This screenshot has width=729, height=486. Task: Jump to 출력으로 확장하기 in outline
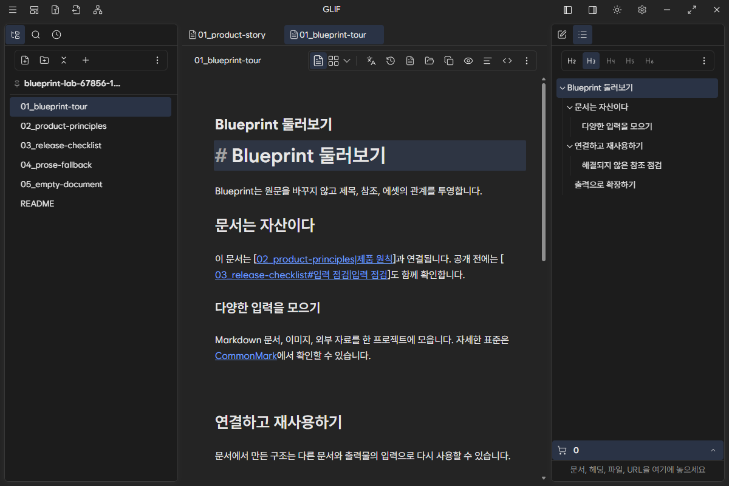pos(605,185)
